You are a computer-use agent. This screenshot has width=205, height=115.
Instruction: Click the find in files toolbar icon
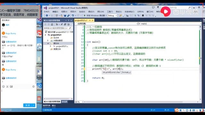120,16
